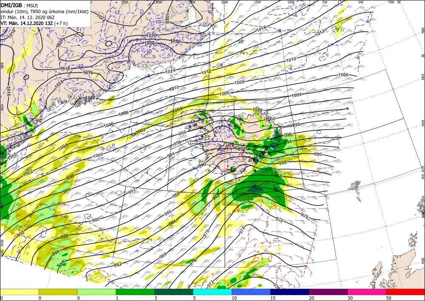Click the '15W' longitude label
The width and height of the screenshot is (425, 301).
258,2
